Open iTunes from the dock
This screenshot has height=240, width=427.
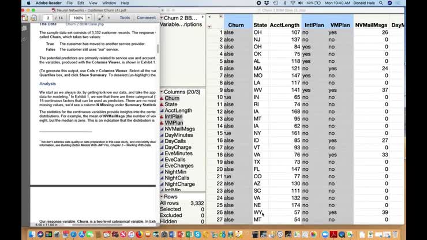pos(131,234)
